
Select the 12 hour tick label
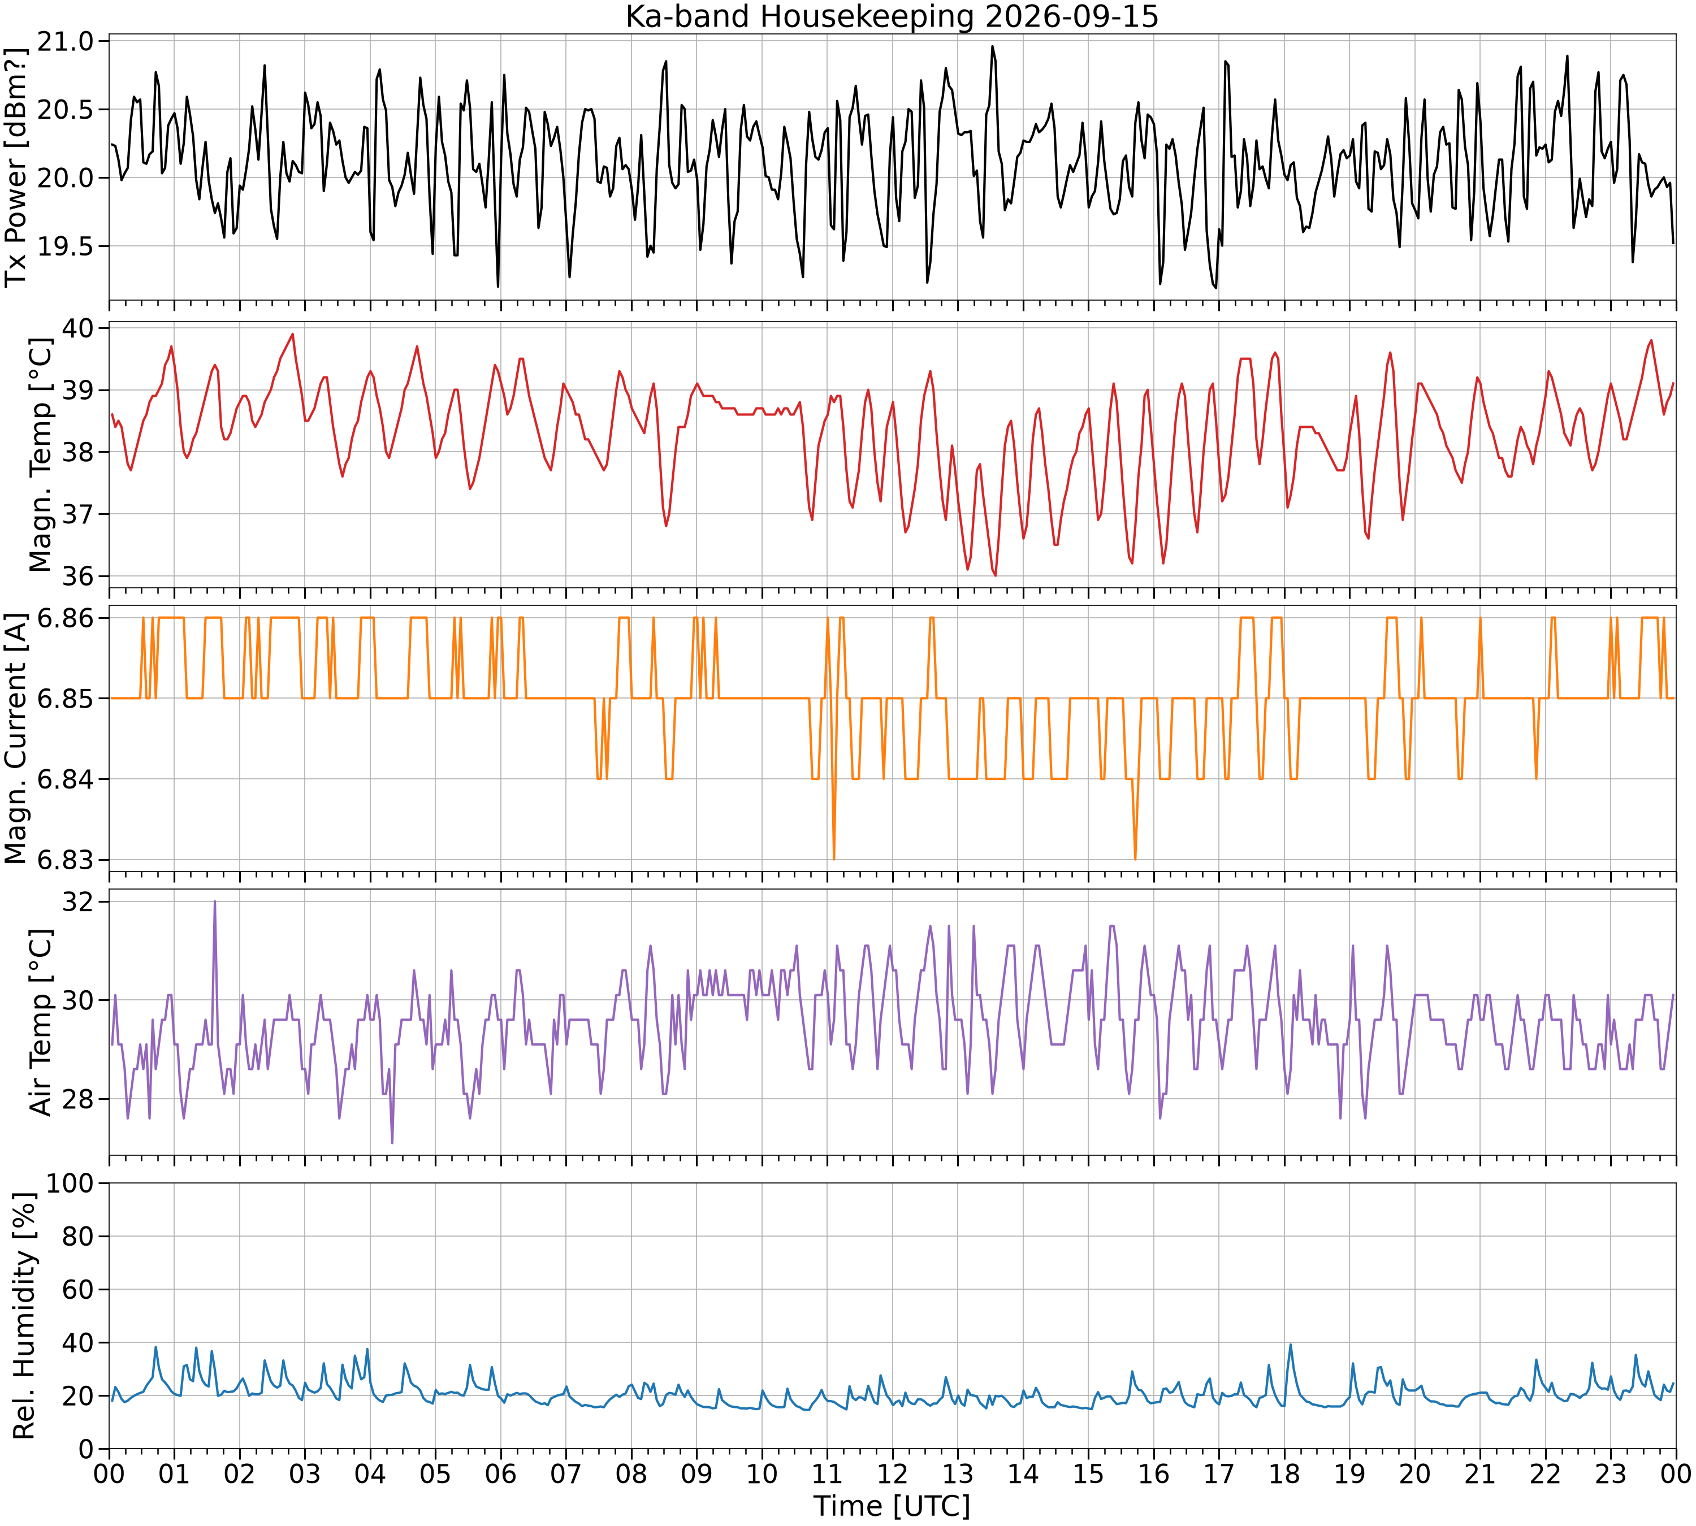click(893, 1473)
